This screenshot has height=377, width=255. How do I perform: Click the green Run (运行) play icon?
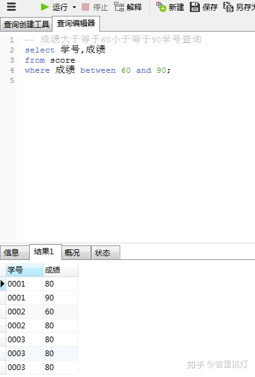45,7
